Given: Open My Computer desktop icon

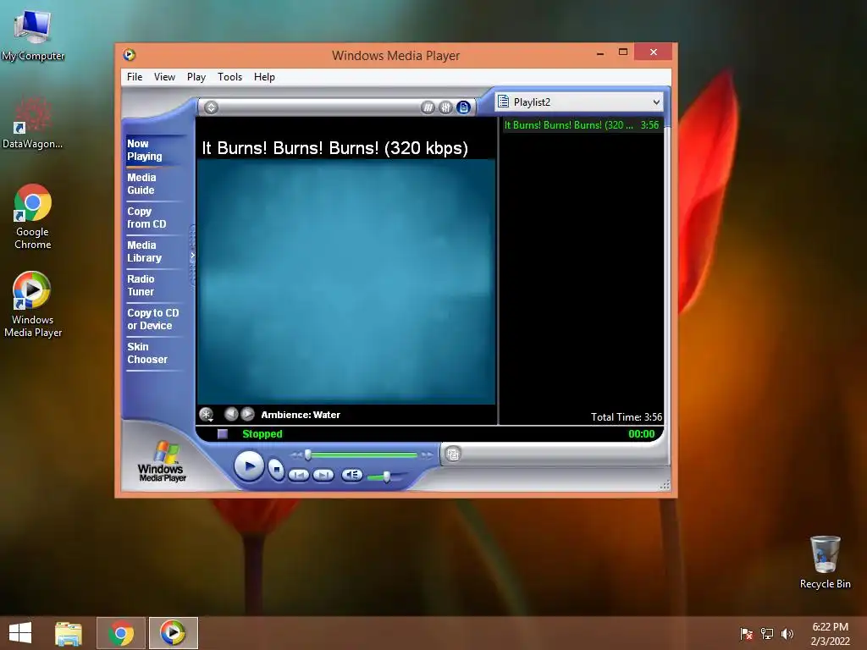Looking at the screenshot, I should [33, 35].
